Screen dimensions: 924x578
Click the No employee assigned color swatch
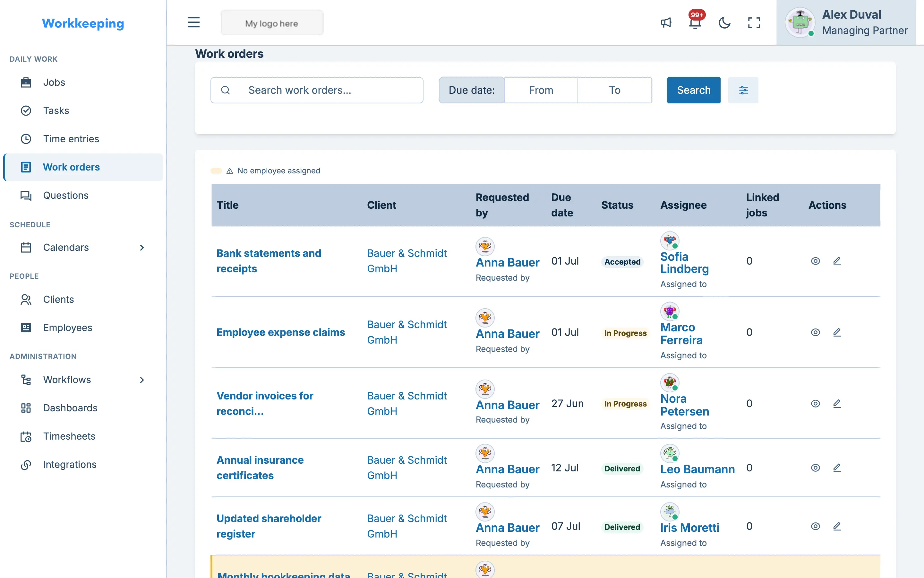[x=216, y=171]
